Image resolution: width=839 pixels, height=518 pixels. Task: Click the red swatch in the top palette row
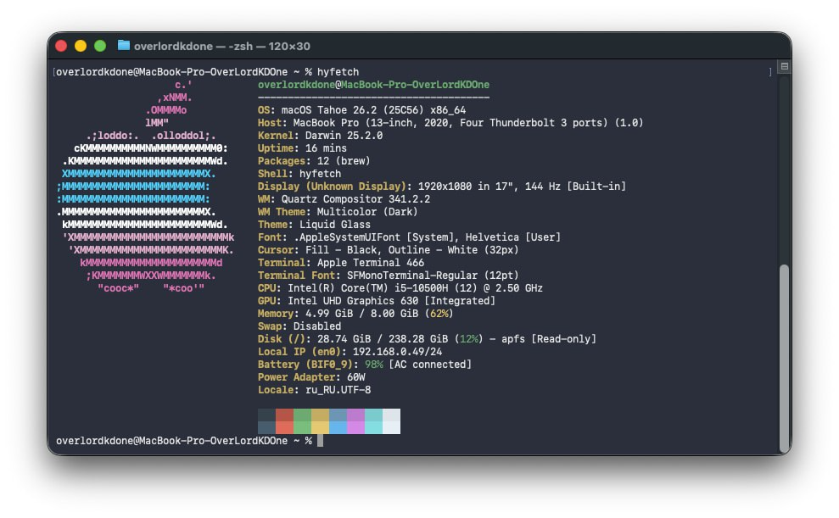(x=284, y=415)
